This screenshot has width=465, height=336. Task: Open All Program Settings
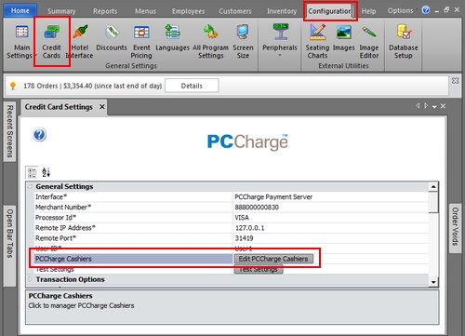point(210,42)
